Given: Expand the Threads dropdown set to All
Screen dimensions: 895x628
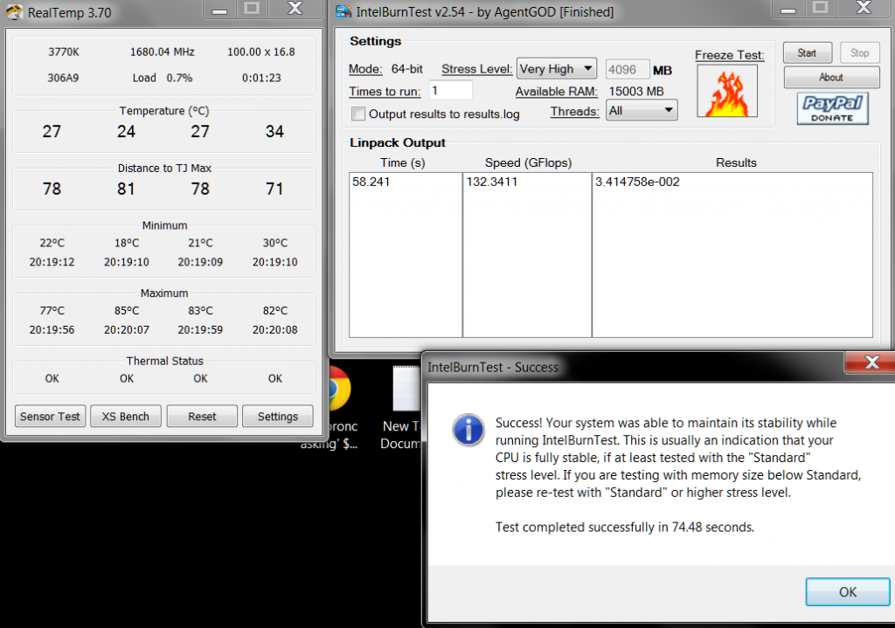Looking at the screenshot, I should click(642, 110).
